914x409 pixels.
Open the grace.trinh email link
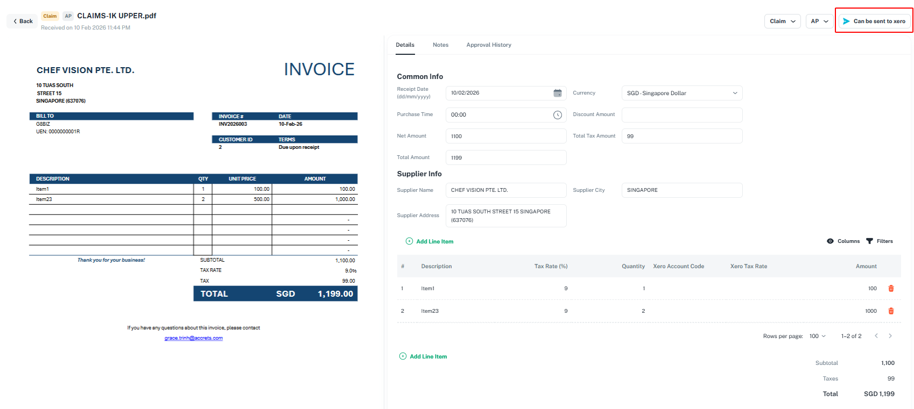coord(193,338)
